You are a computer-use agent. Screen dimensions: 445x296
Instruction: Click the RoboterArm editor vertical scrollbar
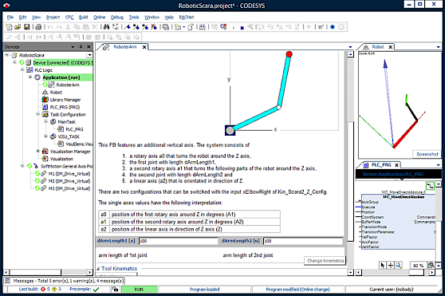coord(350,164)
